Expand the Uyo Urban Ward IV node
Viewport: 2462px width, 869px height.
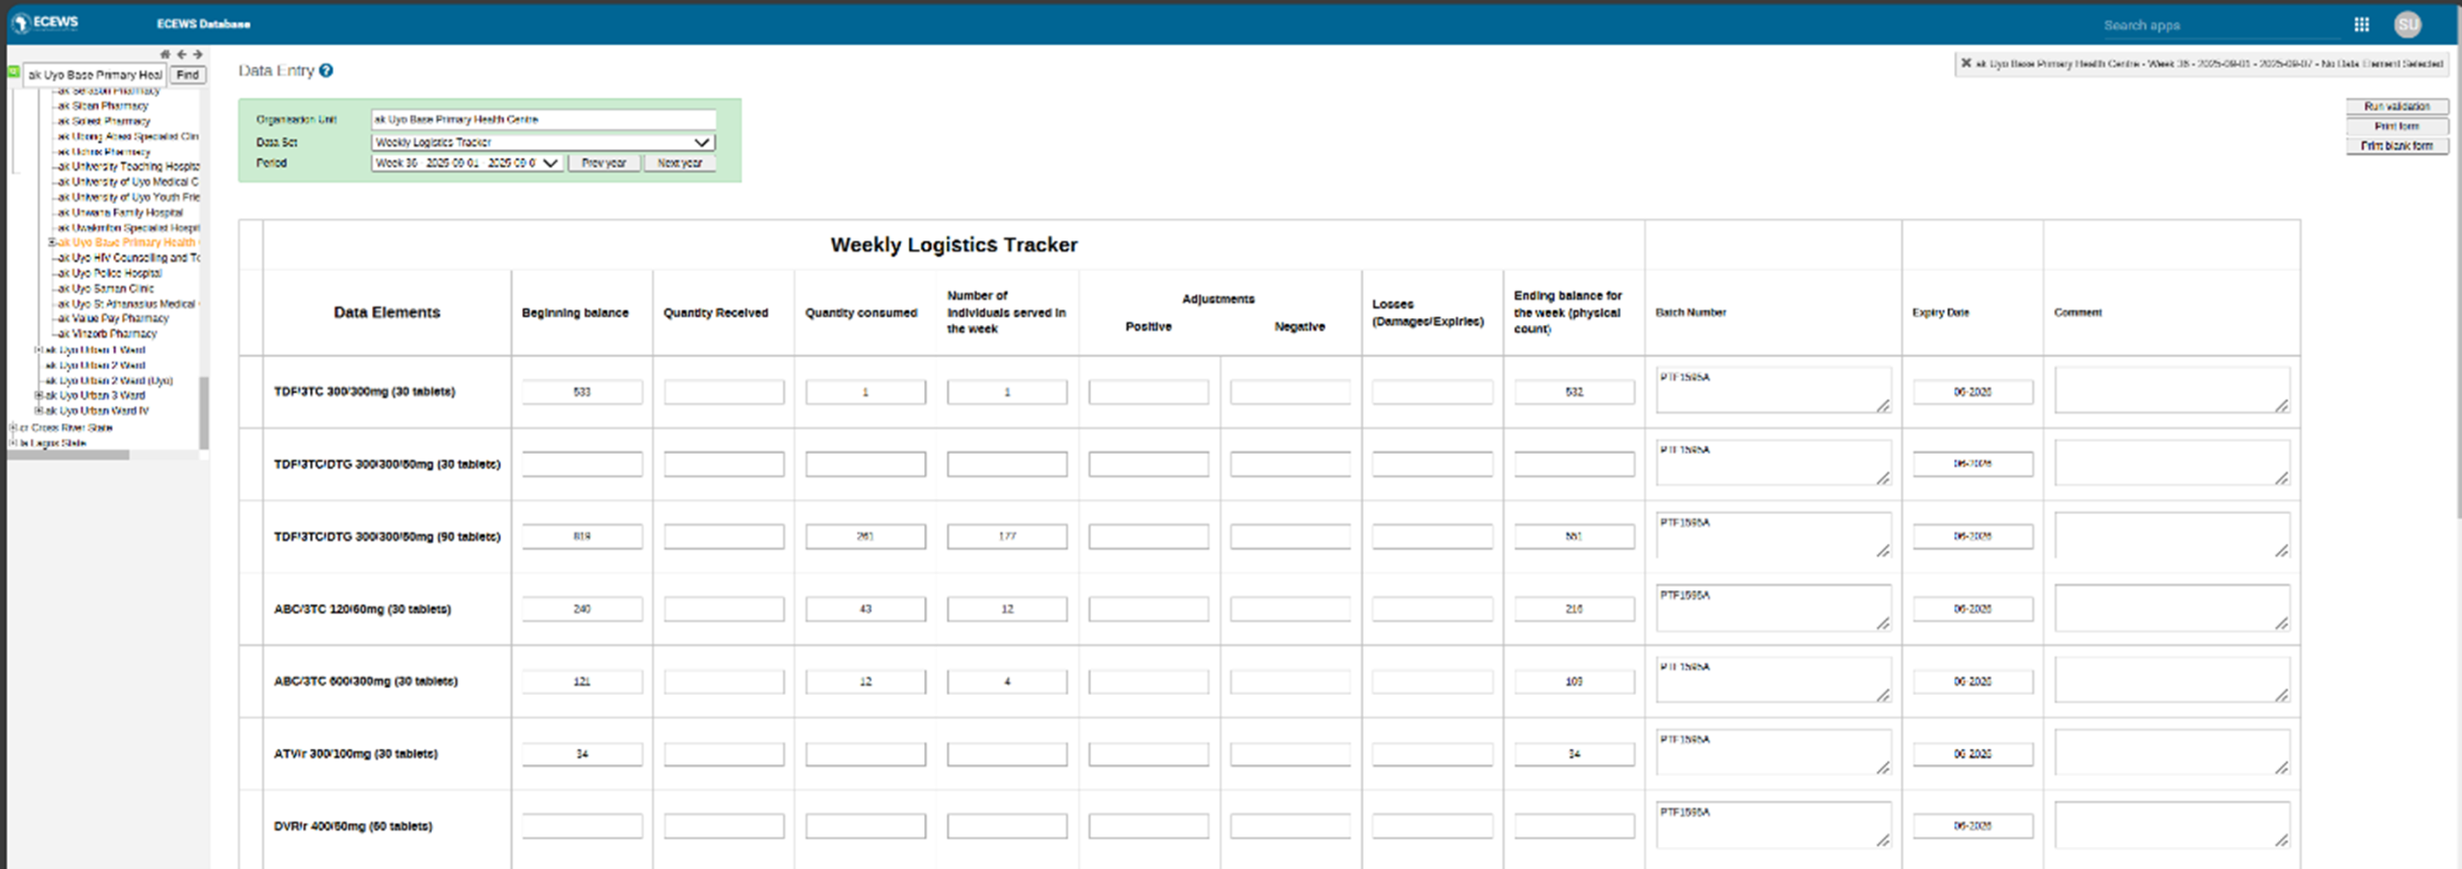[x=38, y=410]
